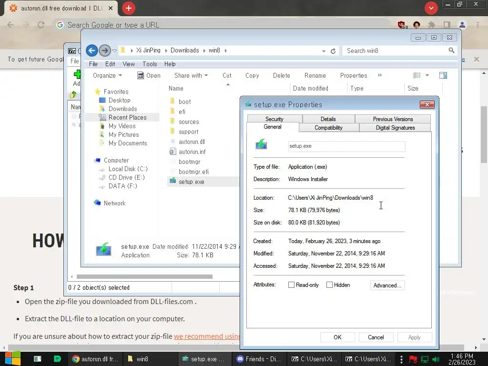The width and height of the screenshot is (488, 366).
Task: Open the Tools menu
Action: tap(150, 64)
